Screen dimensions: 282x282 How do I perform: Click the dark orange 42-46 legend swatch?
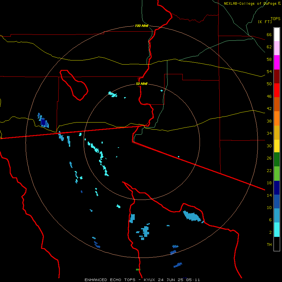277,104
